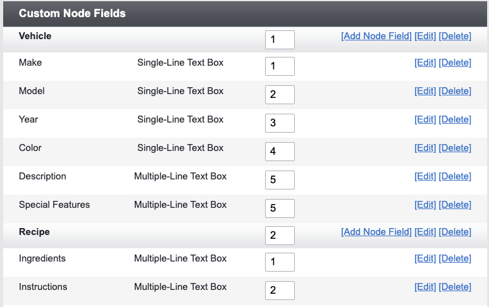Delete the Color field
Image resolution: width=489 pixels, height=307 pixels.
(455, 148)
